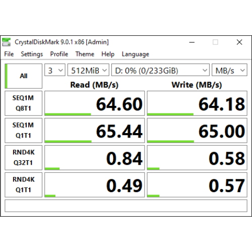
Task: Click the empty comment field at bottom
Action: [x=126, y=206]
